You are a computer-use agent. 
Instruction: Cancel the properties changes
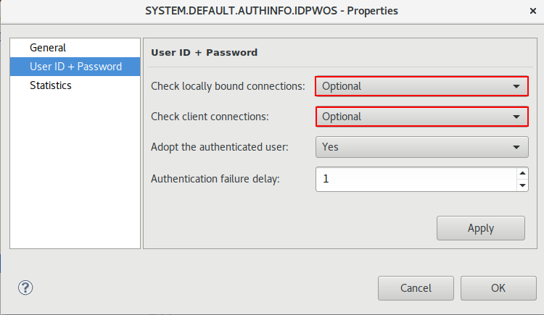click(416, 288)
